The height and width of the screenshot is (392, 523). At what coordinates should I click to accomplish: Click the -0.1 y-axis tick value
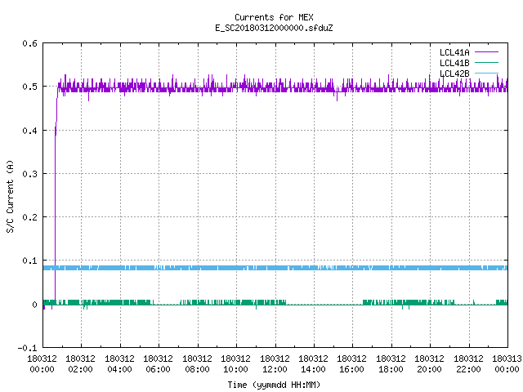click(x=27, y=348)
